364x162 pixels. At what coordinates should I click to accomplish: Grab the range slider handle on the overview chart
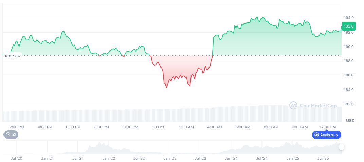click(341, 147)
